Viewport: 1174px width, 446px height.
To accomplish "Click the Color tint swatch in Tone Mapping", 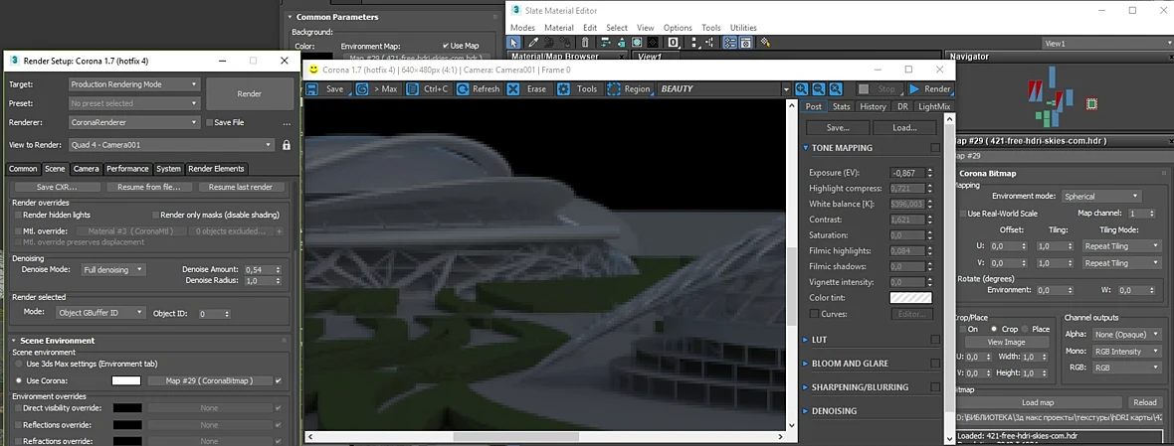I will 910,298.
